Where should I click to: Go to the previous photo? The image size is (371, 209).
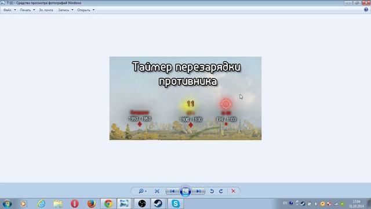(173, 191)
